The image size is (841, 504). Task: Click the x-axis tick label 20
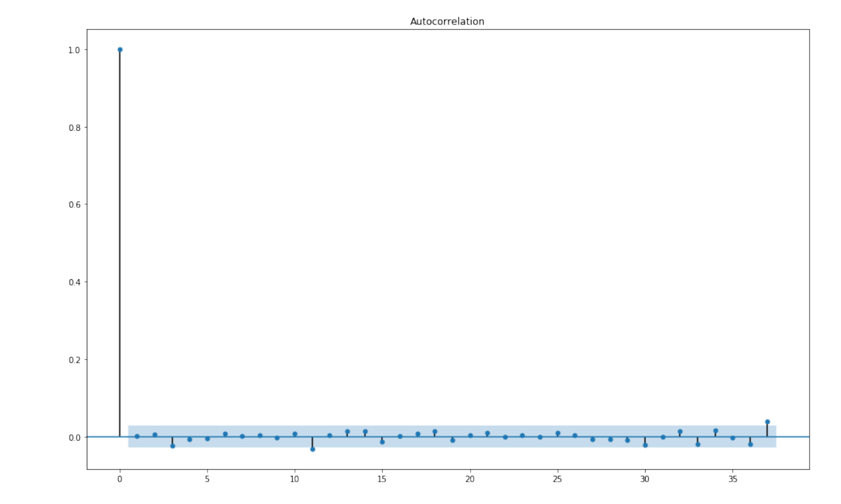point(469,479)
